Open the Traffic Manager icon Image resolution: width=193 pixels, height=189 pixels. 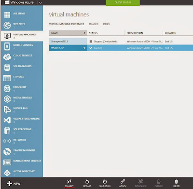click(7, 152)
